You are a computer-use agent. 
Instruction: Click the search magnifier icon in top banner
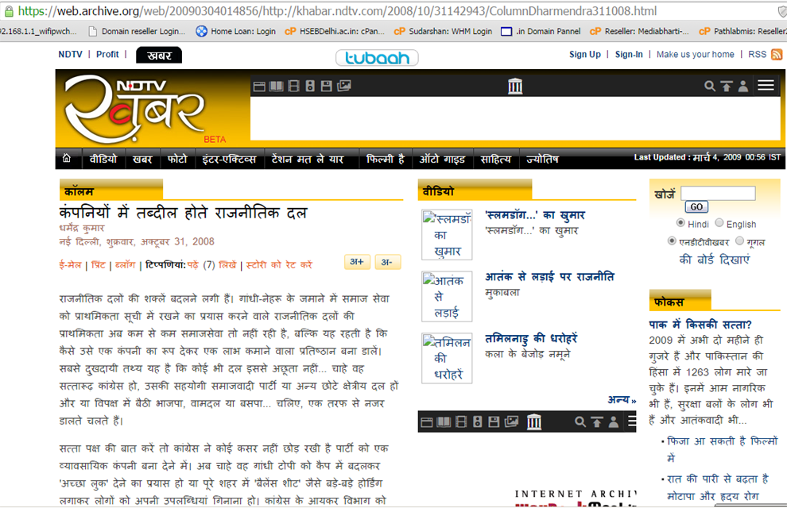click(x=710, y=86)
